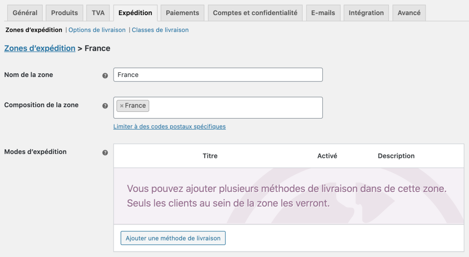Image resolution: width=469 pixels, height=257 pixels.
Task: Open the Avancé tab
Action: coord(409,13)
